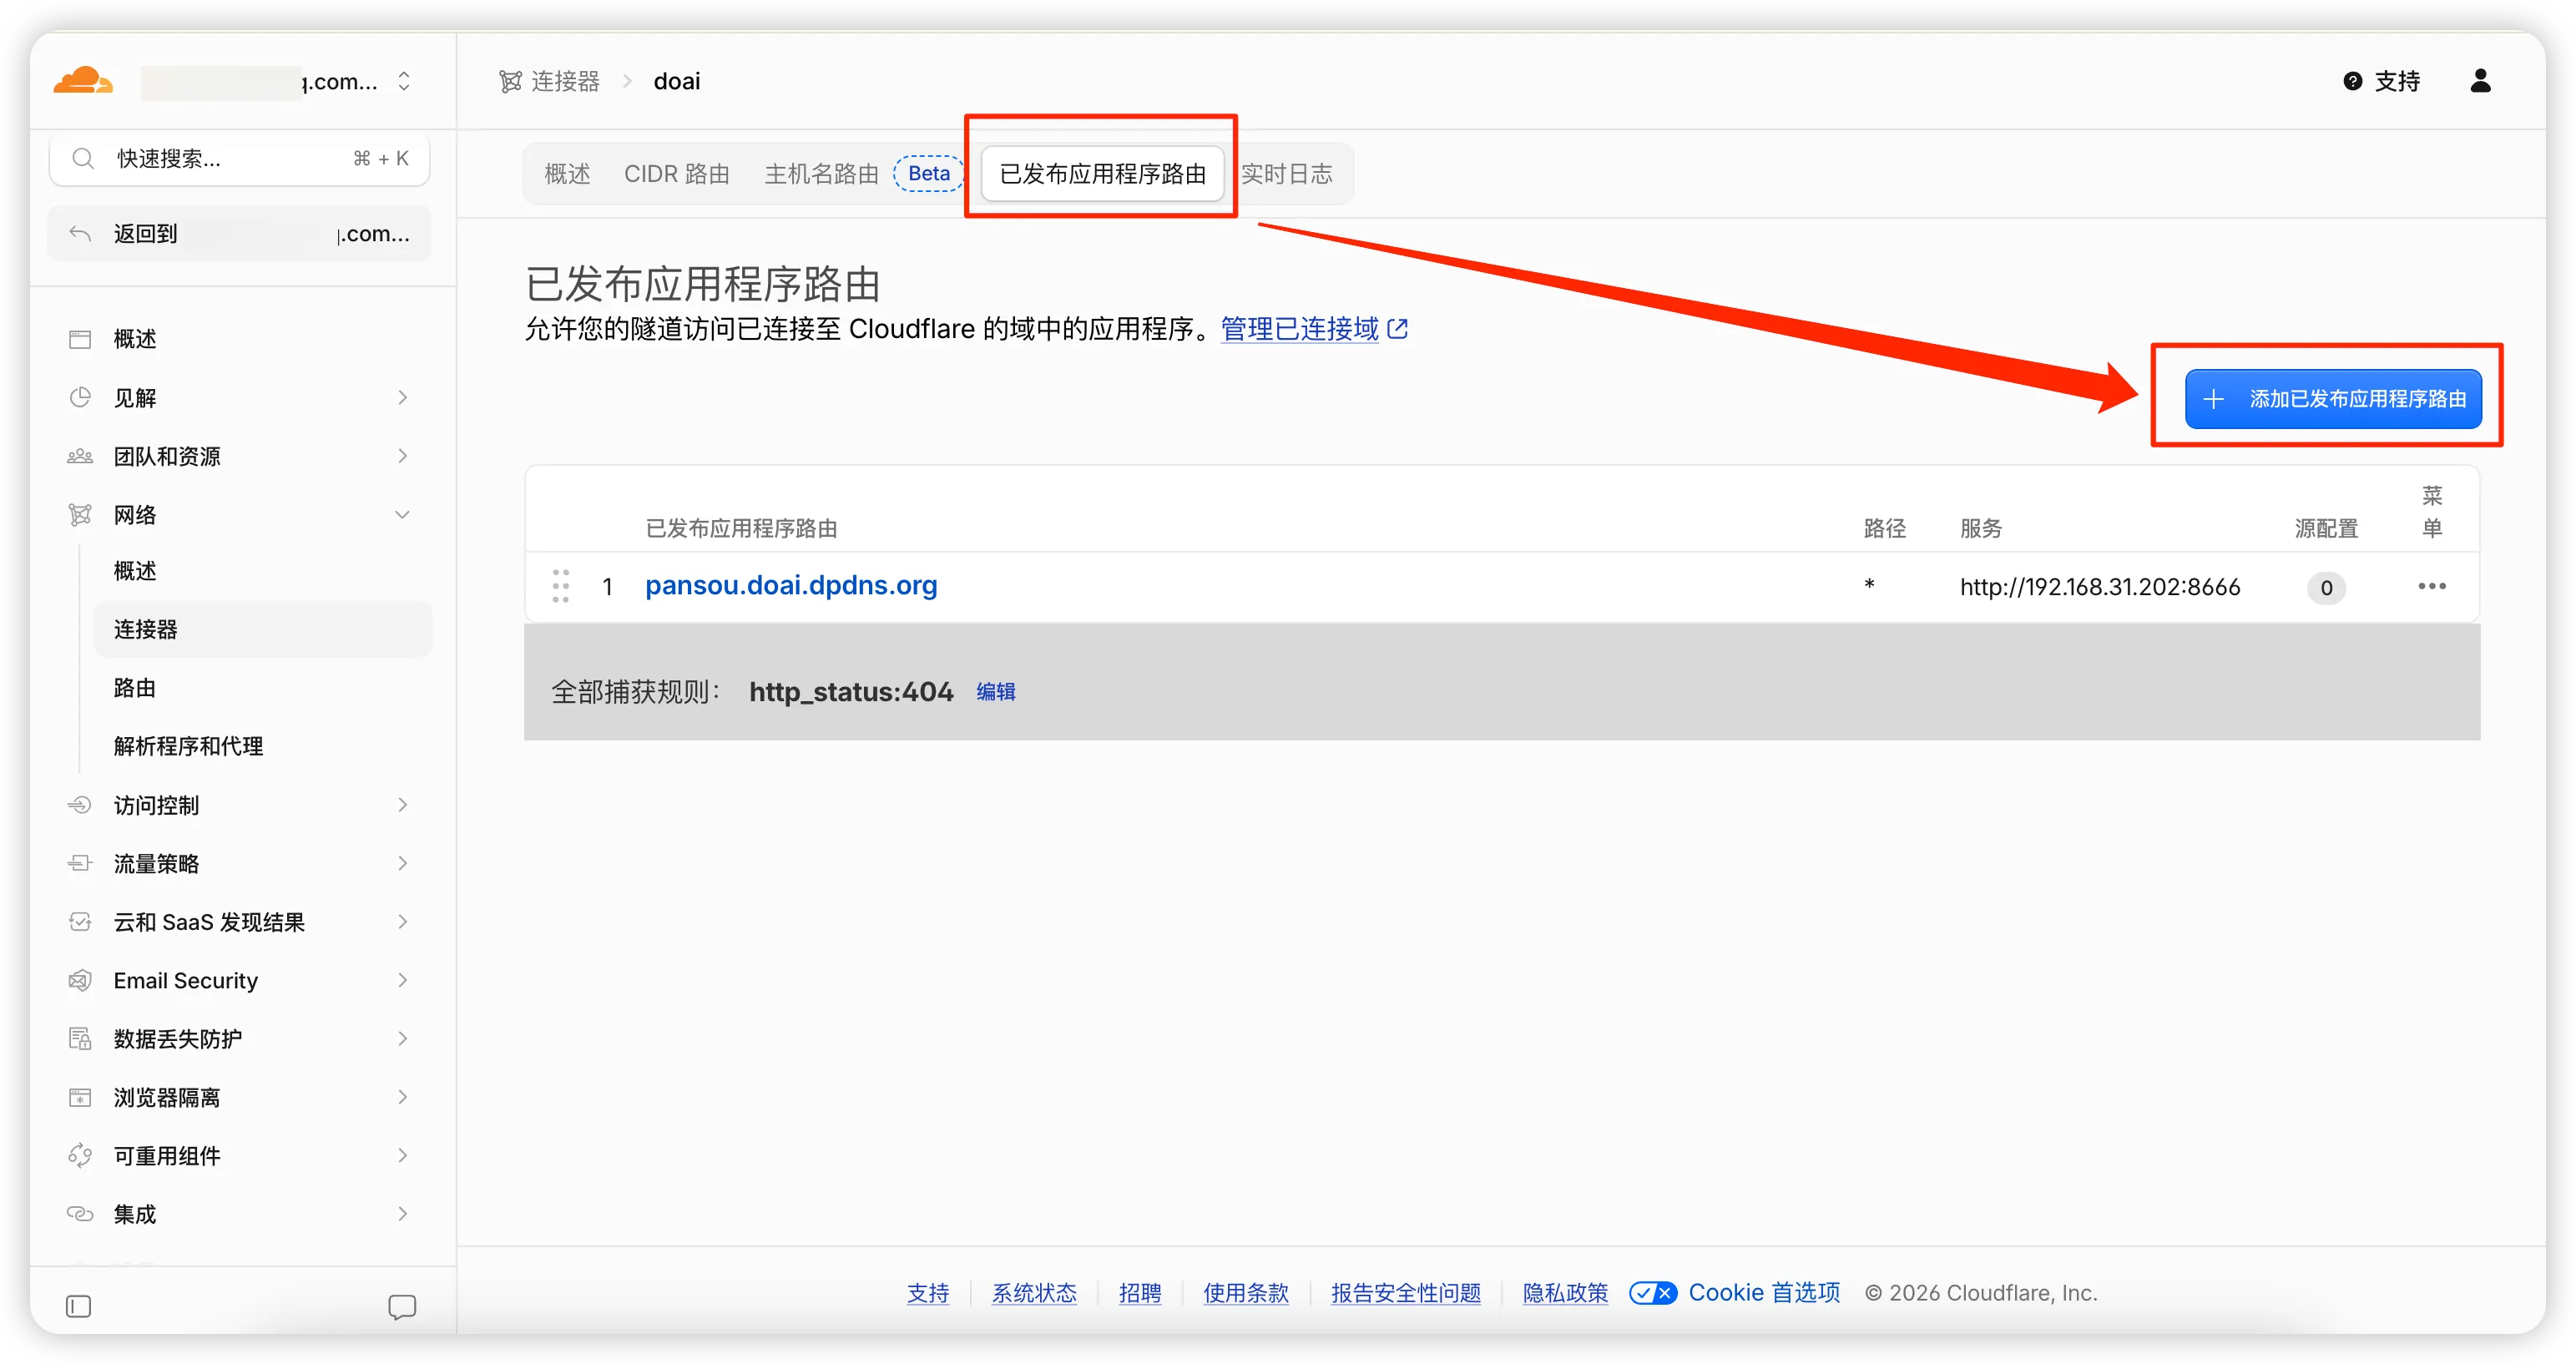Open the 隐私政策 footer link
The image size is (2576, 1364).
tap(1565, 1293)
